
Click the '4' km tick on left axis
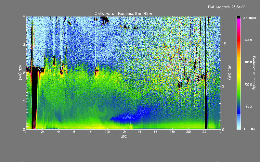point(24,16)
